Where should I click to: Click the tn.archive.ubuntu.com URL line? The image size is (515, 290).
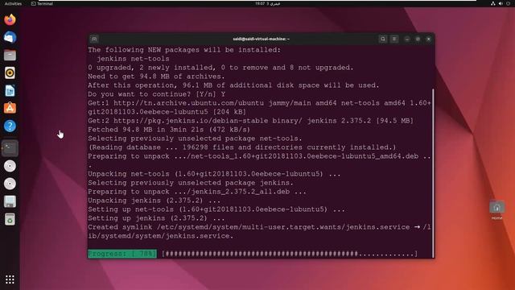259,107
